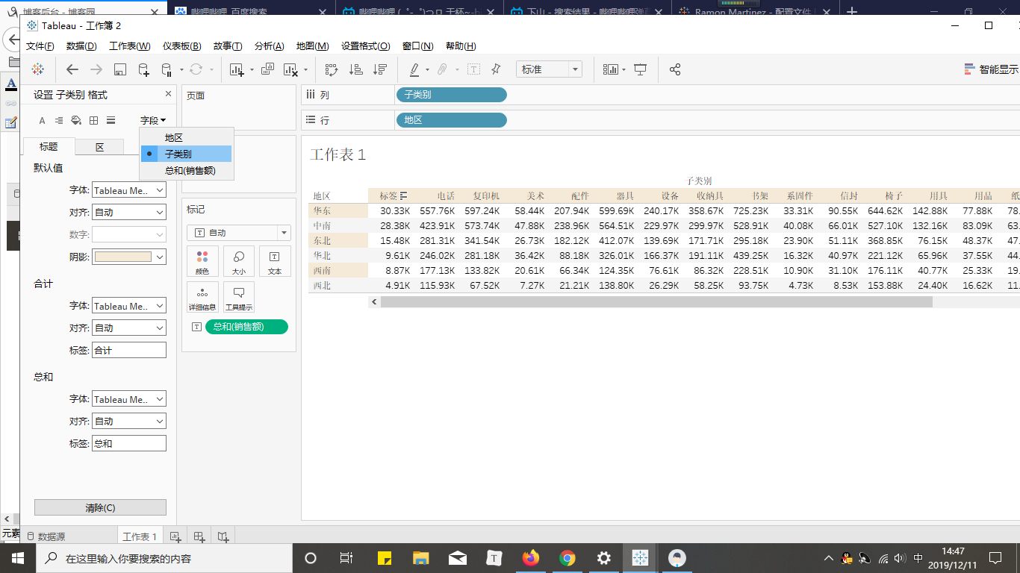Open the 设置格式(O) menu
The height and width of the screenshot is (573, 1020).
tap(366, 46)
